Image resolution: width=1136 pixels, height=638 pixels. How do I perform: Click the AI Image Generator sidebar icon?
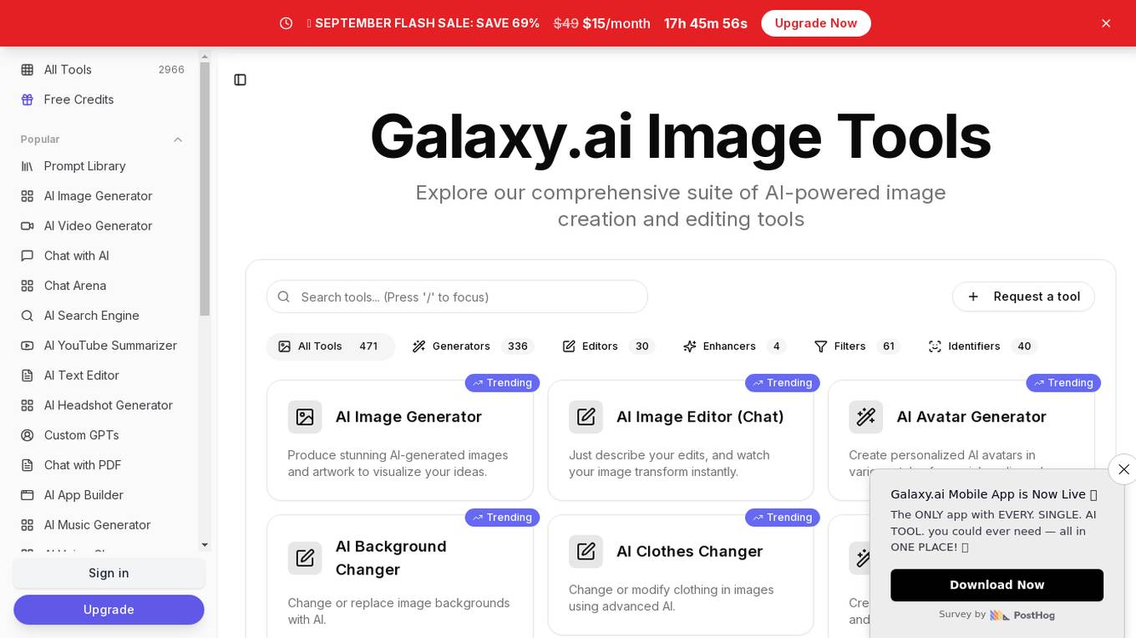click(28, 196)
